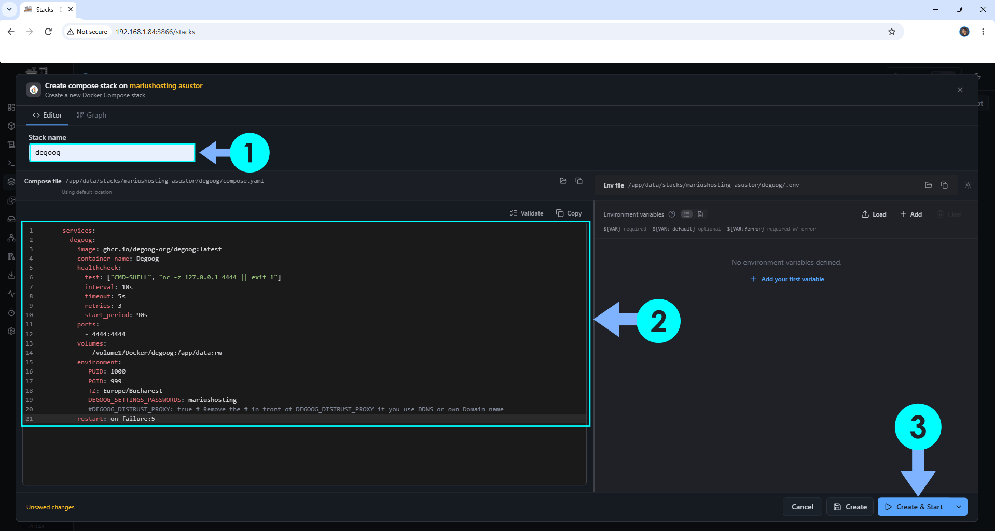
Task: Add a new environment variable
Action: [x=911, y=214]
